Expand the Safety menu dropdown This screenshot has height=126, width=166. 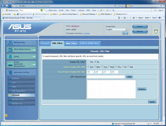(x=148, y=18)
